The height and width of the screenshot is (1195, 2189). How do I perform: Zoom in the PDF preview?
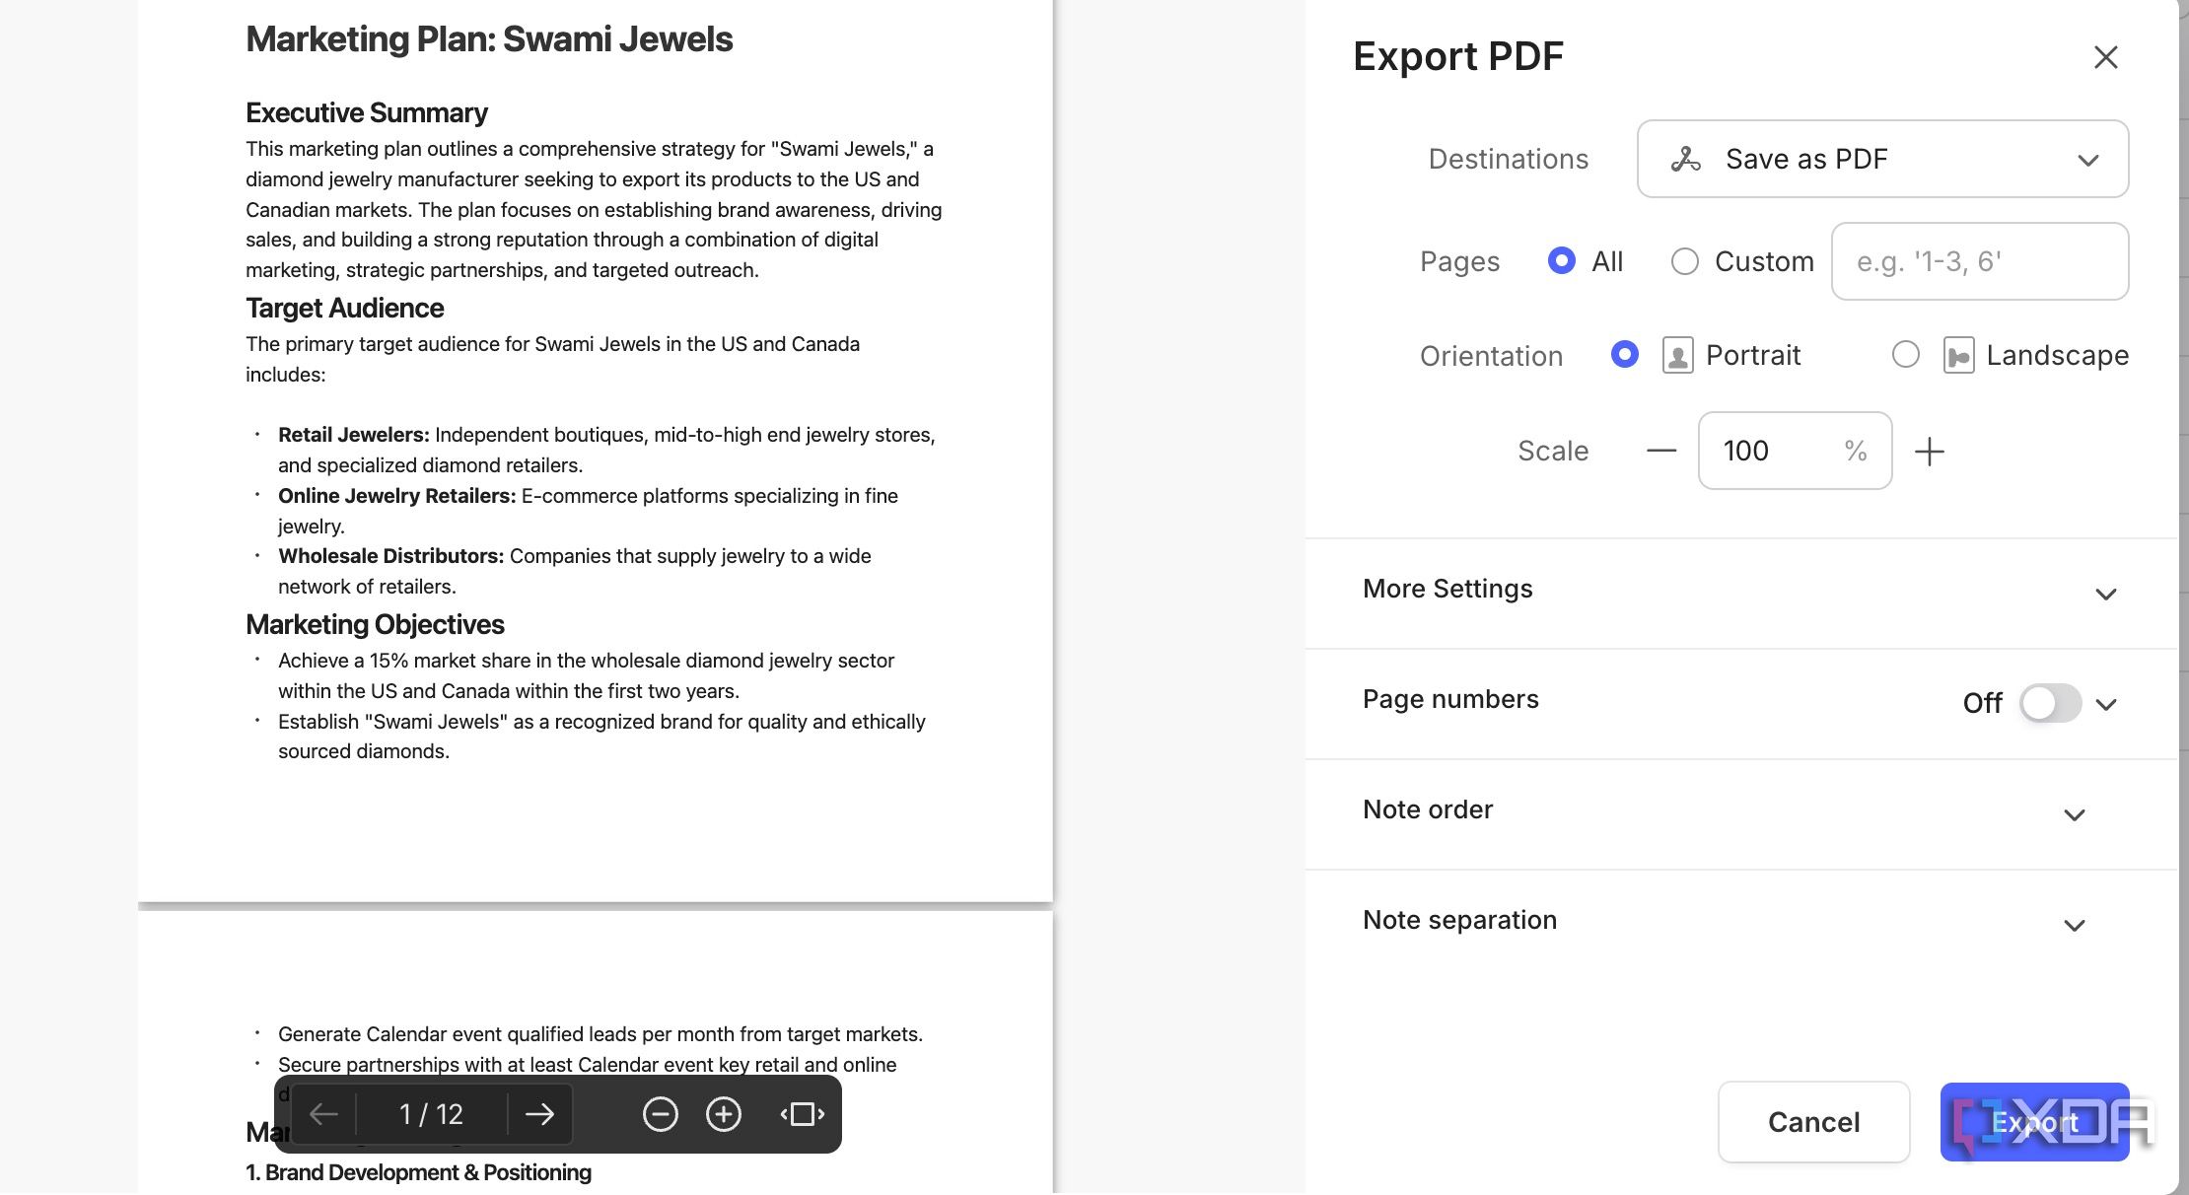pos(723,1114)
